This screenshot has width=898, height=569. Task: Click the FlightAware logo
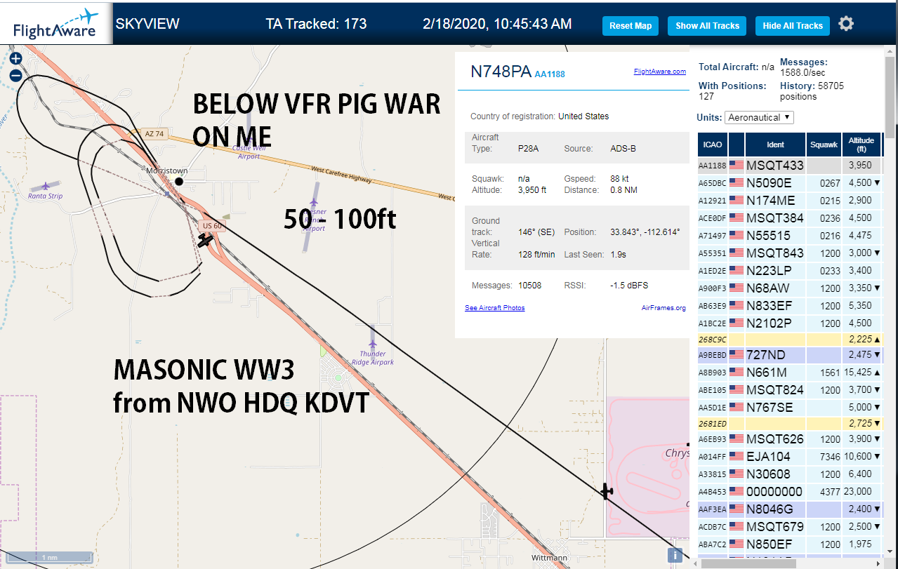point(56,24)
